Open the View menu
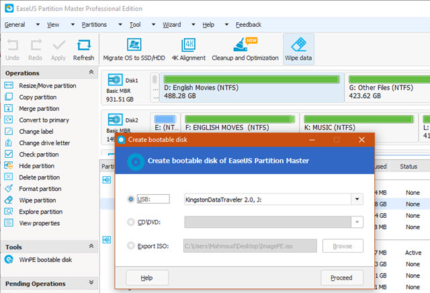Screen dimensions: 430x293 (53, 25)
